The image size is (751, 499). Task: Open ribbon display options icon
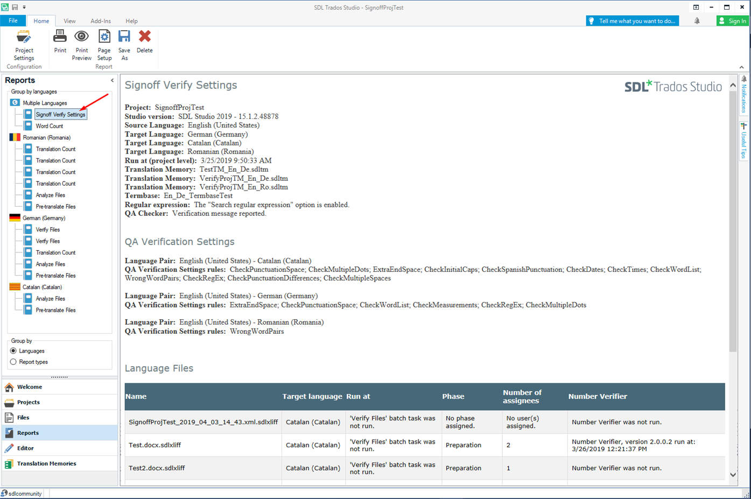696,7
